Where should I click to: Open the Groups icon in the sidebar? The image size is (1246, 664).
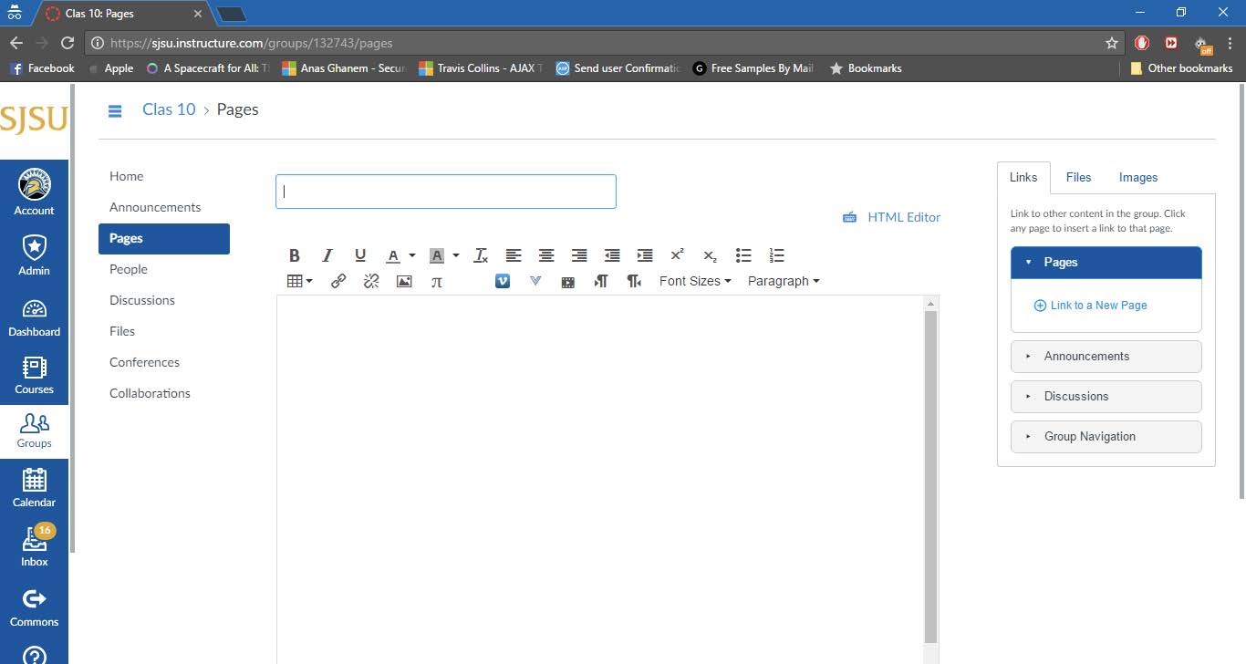pos(34,430)
